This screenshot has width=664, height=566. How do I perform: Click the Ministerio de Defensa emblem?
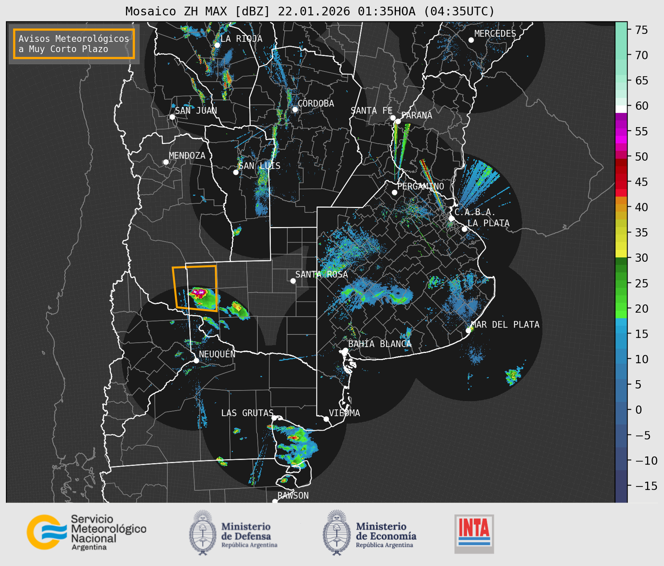(203, 533)
